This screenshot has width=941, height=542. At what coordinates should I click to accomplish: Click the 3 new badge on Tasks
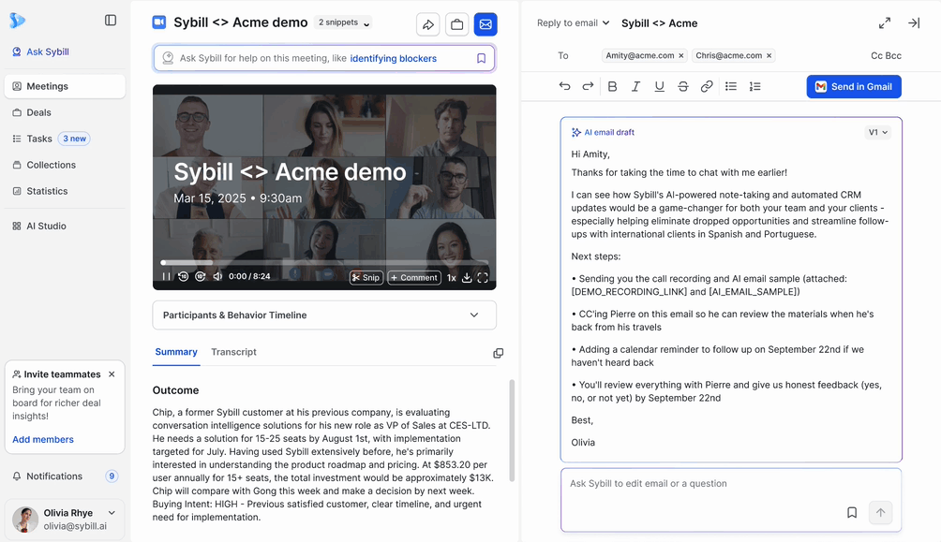[74, 139]
